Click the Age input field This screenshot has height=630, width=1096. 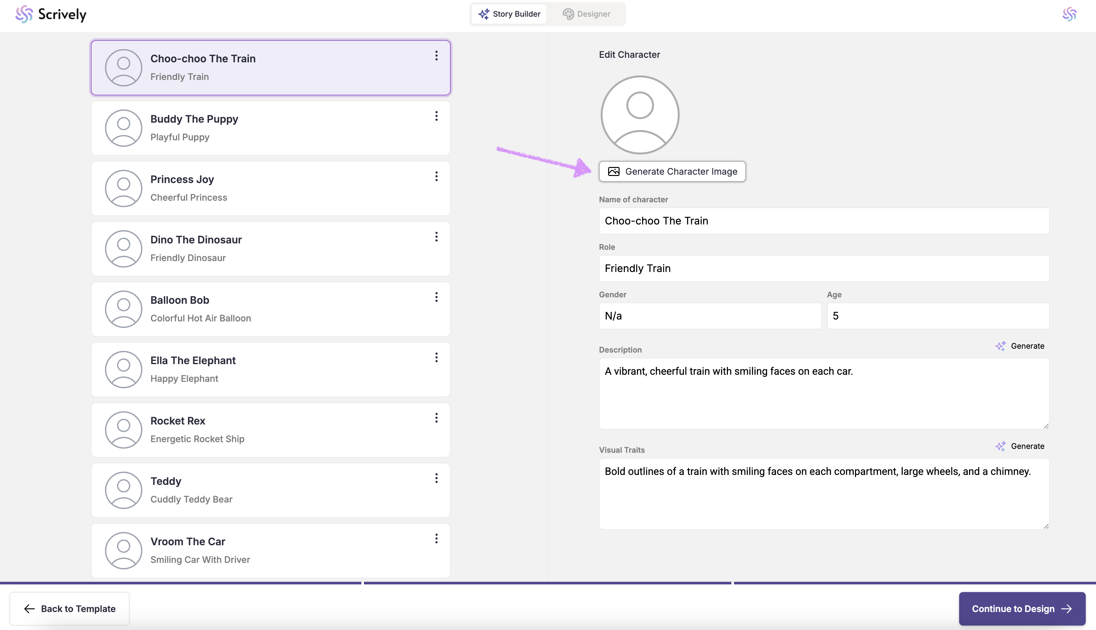tap(938, 316)
